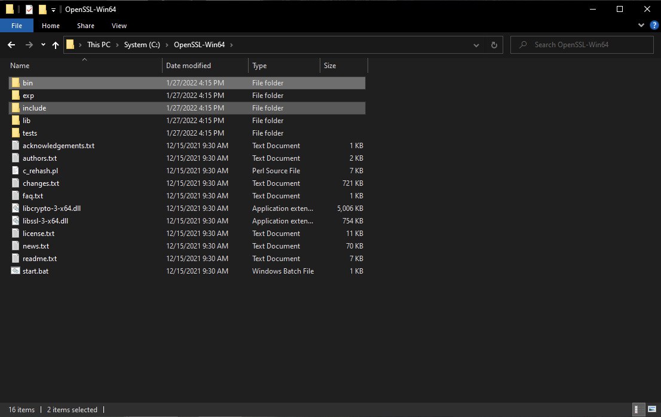Expand chevron before This PC breadcrumb
Image resolution: width=661 pixels, height=417 pixels.
click(x=80, y=45)
